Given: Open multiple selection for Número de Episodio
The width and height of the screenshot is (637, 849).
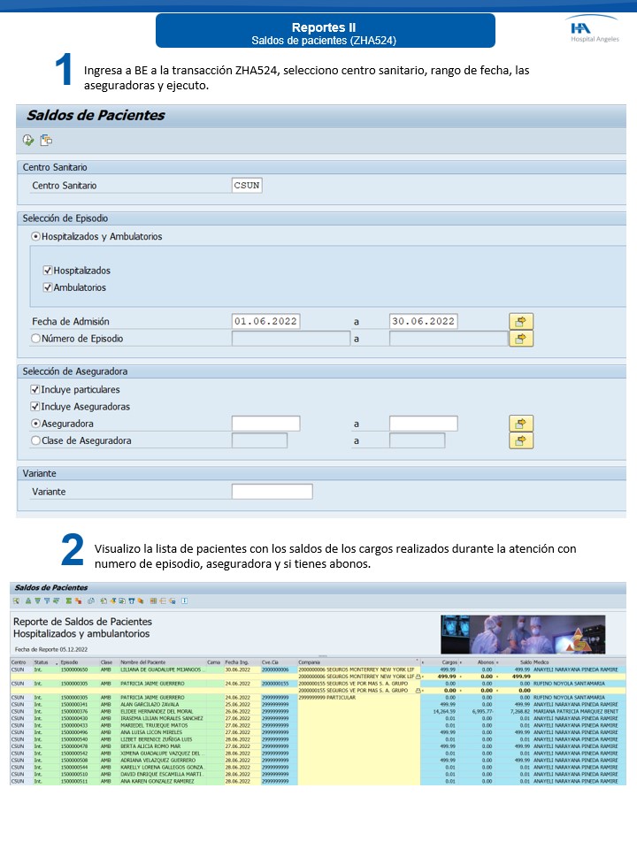Looking at the screenshot, I should 521,338.
